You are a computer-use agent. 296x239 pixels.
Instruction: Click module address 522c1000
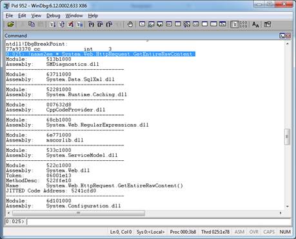click(59, 165)
